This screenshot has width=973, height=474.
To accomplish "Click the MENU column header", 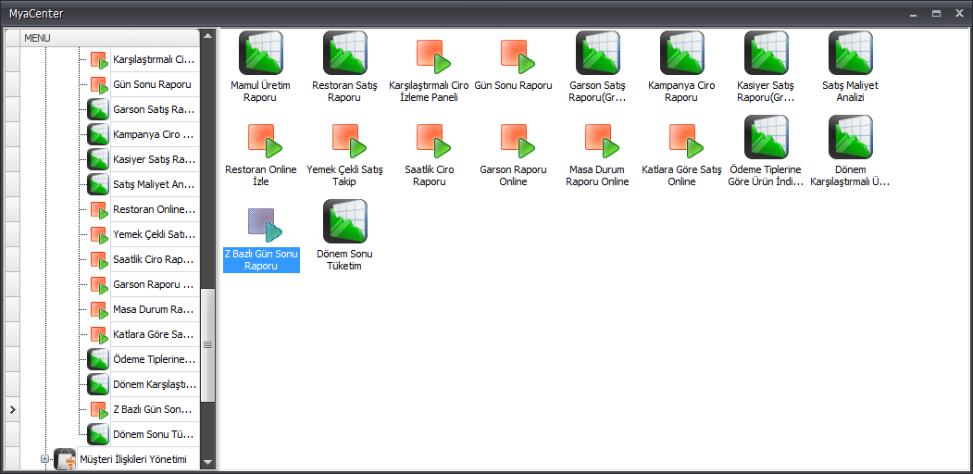I will tap(110, 38).
